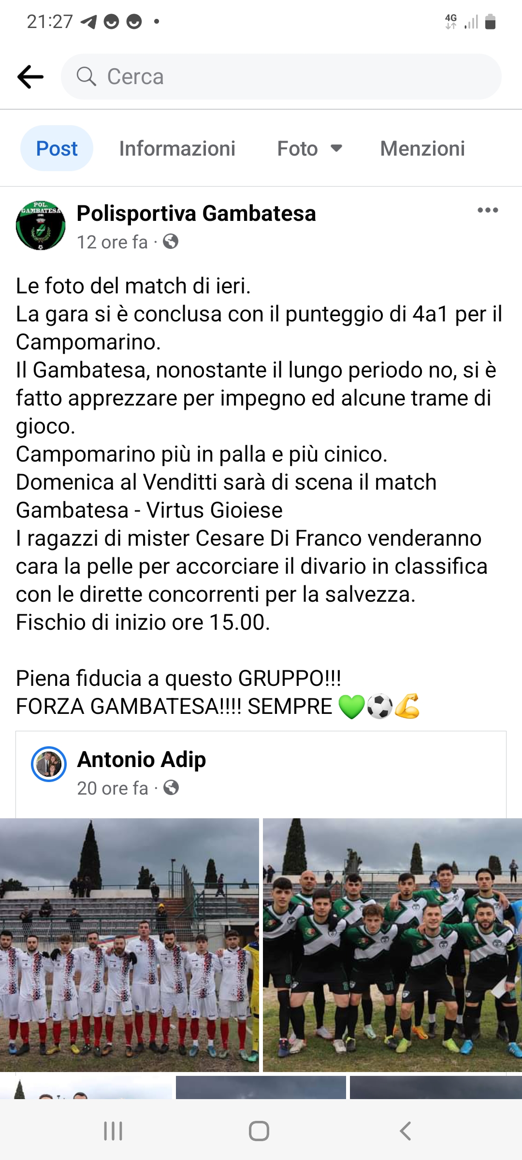Image resolution: width=522 pixels, height=1160 pixels.
Task: Open Polisportiva Gambatesa profile logo
Action: pos(41,225)
